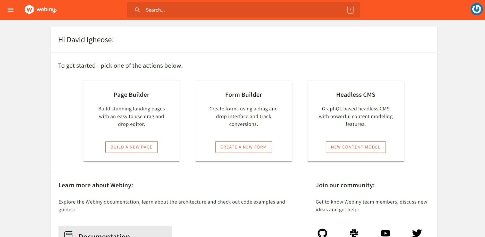Screen dimensions: 485x237
Task: Click the Hi David Igheose greeting
Action: pos(86,40)
